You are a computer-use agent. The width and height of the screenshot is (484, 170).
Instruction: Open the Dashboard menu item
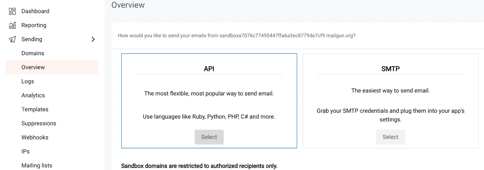click(35, 11)
